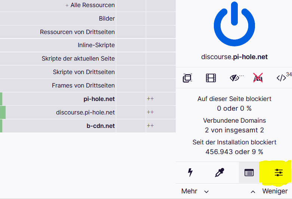Click the text 456.943 oder 9 %

234,152
